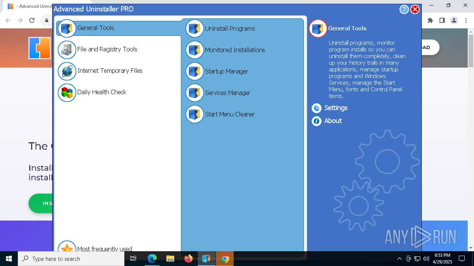Click the Most frequently used star icon
Screen dimensions: 474x266
(x=67, y=247)
